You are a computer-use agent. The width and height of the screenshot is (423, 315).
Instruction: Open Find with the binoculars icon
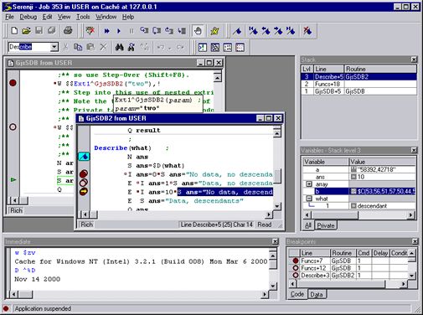click(x=120, y=47)
